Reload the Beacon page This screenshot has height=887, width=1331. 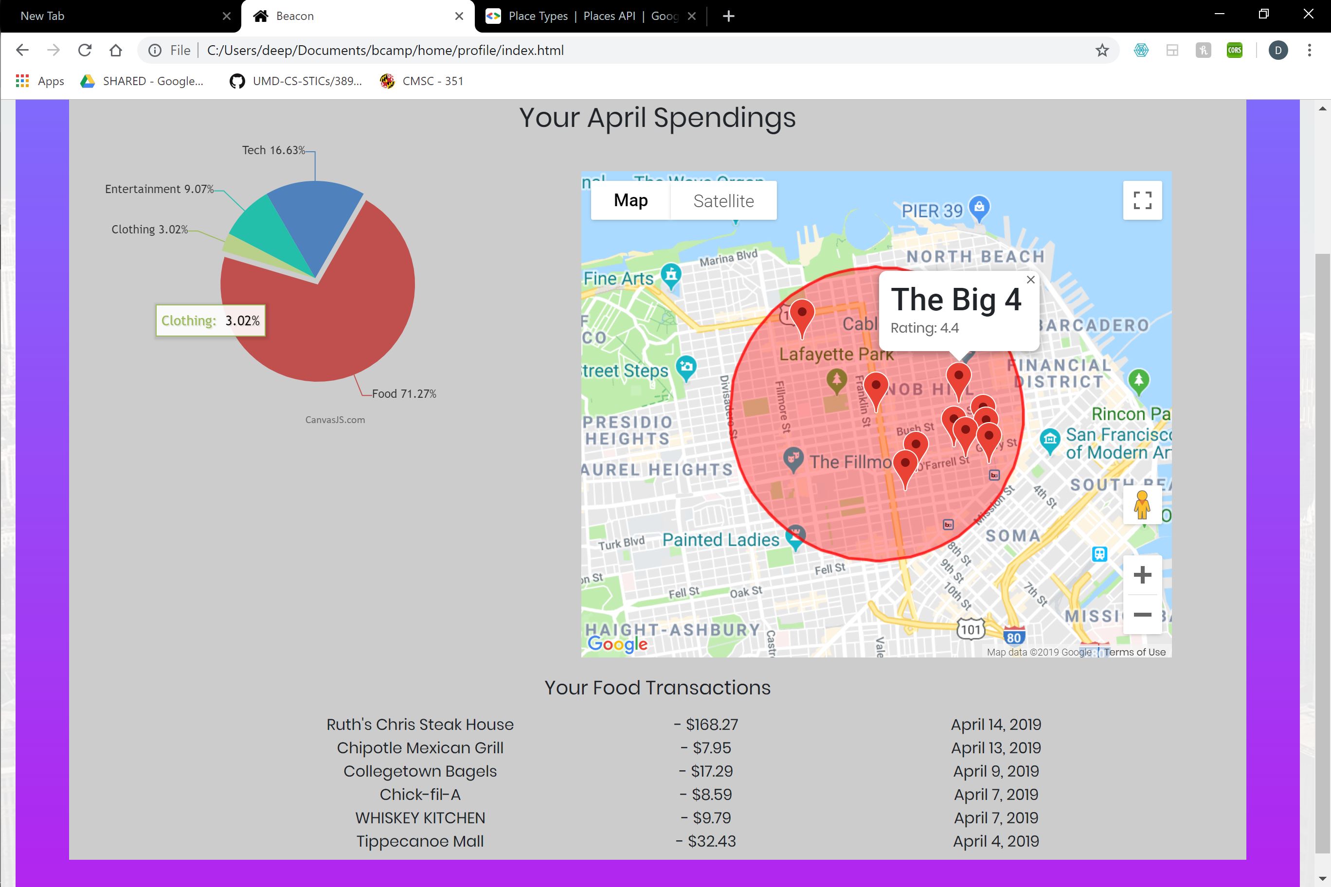click(85, 51)
